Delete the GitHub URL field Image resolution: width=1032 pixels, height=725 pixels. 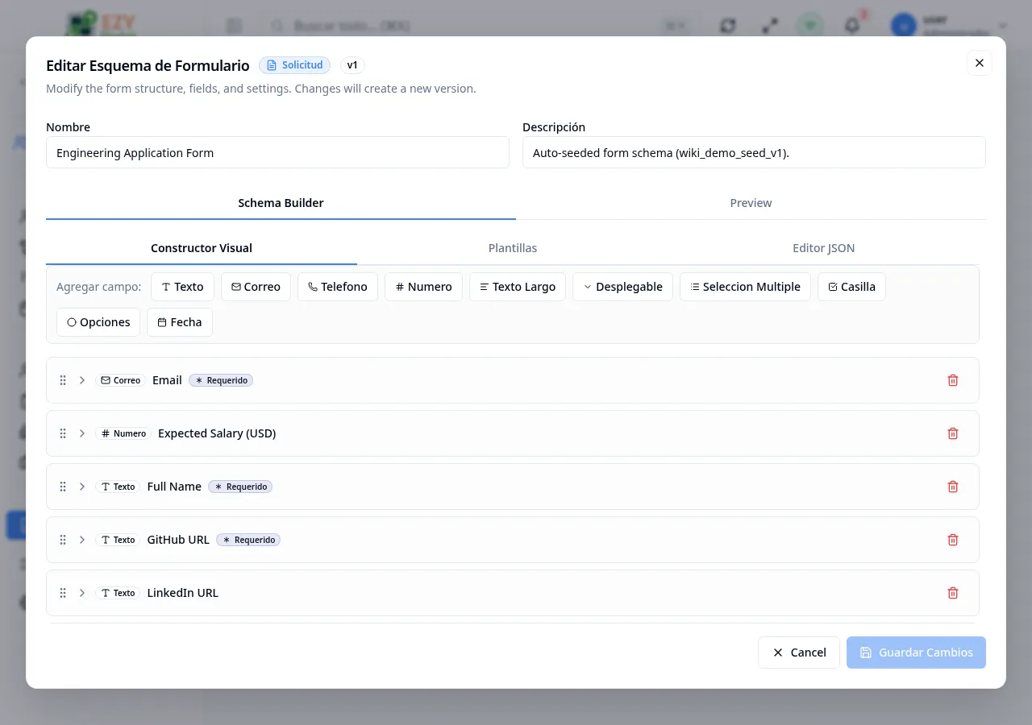coord(953,540)
